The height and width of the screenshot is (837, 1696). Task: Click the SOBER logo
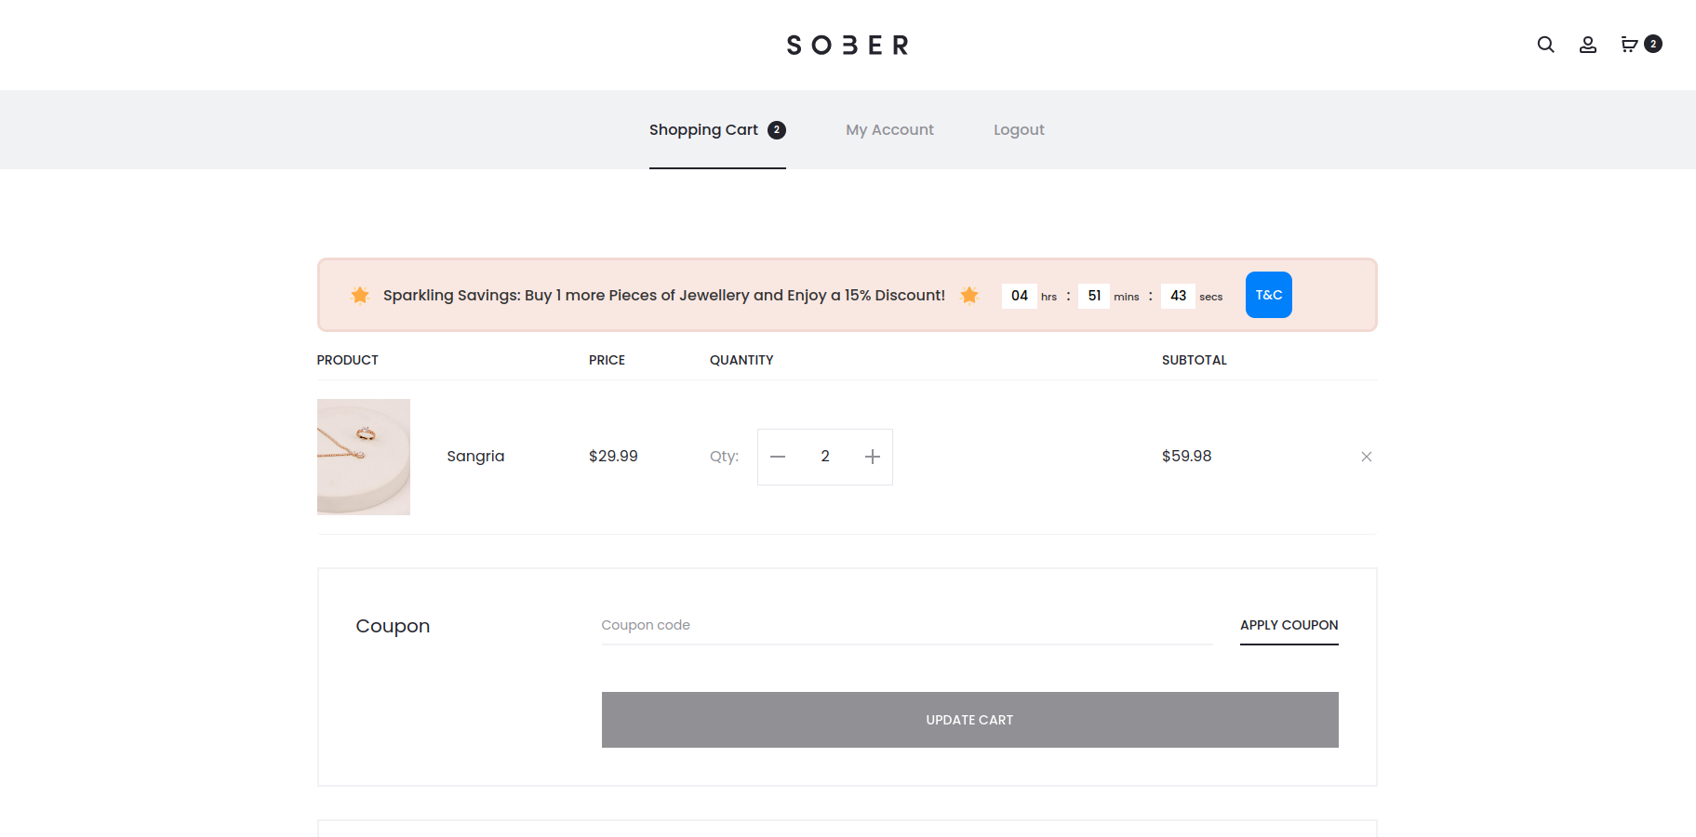[x=848, y=46]
